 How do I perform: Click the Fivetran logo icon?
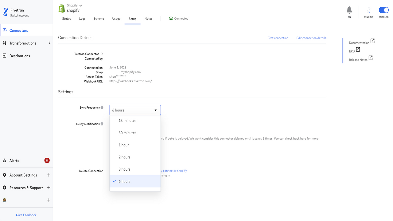coord(5,12)
